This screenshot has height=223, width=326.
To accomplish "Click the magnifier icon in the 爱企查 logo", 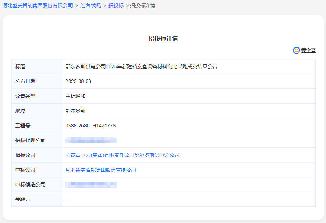I will [296, 51].
